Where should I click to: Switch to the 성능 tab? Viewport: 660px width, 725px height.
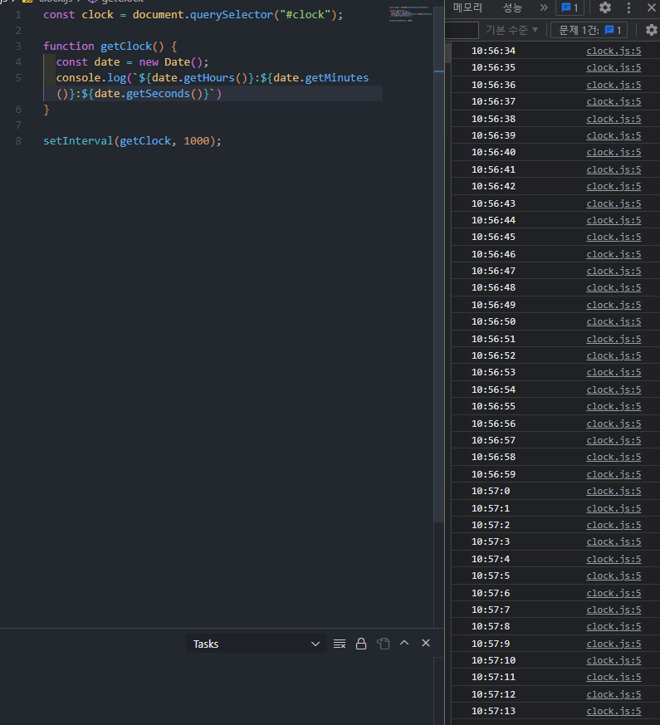click(512, 7)
